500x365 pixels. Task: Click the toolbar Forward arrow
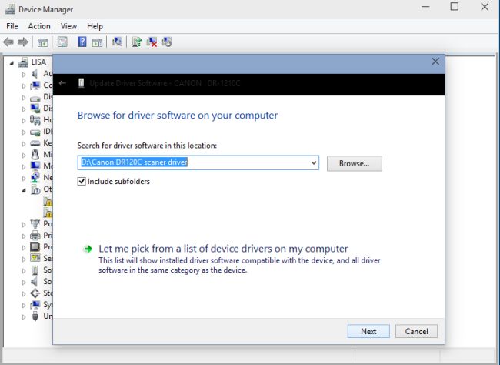[23, 42]
